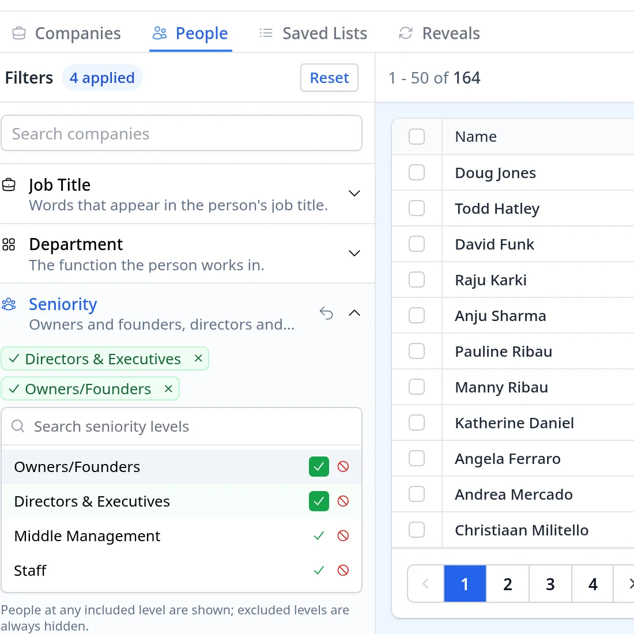Toggle the select-all checkbox in Name header
The image size is (634, 634).
417,137
